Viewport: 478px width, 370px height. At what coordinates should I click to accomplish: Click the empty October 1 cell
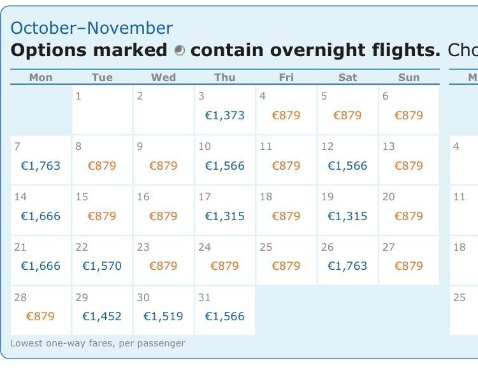click(x=103, y=110)
